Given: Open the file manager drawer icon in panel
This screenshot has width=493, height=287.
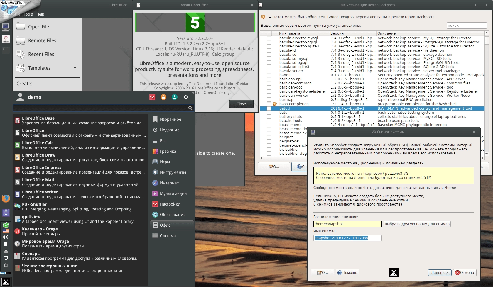Looking at the screenshot, I should click(x=6, y=213).
